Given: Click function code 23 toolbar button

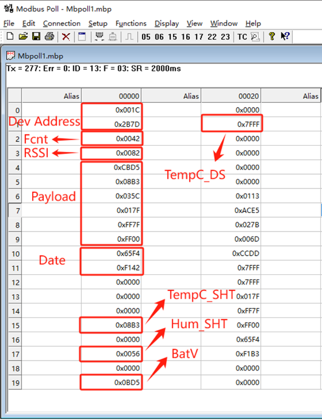Looking at the screenshot, I should (x=226, y=37).
